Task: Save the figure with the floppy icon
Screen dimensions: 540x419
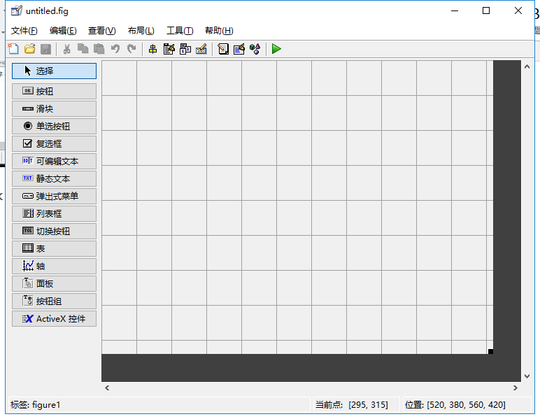Action: 45,49
